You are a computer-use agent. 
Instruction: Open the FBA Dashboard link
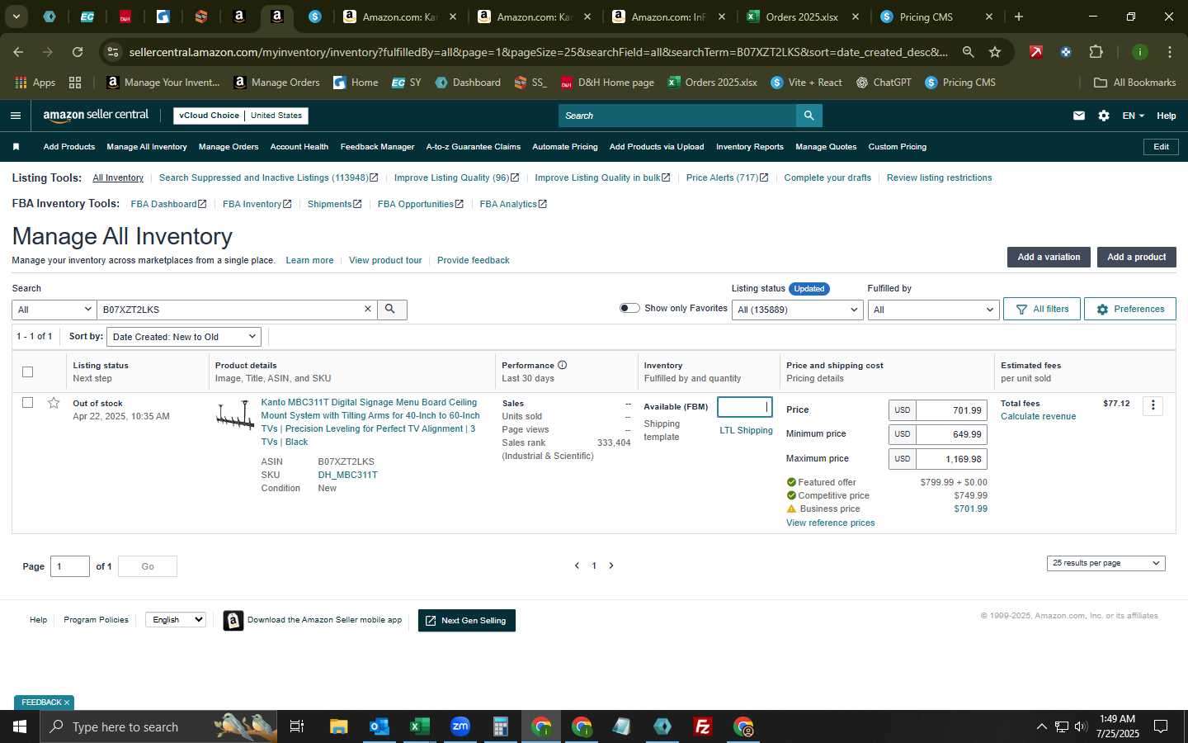[168, 204]
